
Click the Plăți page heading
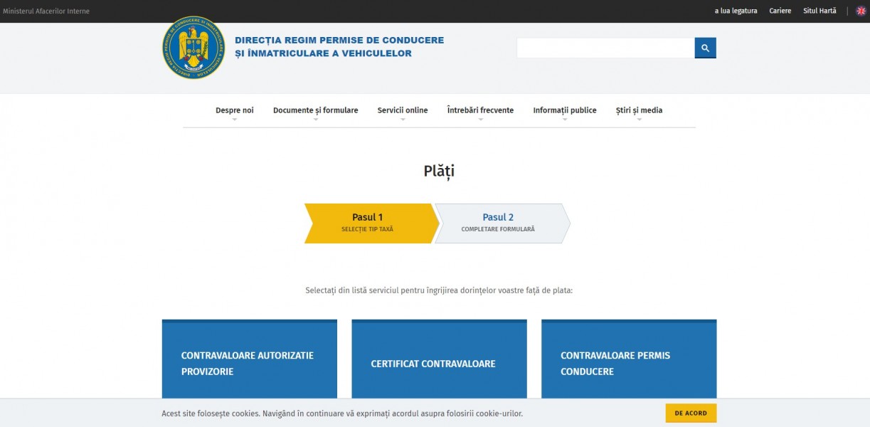(439, 172)
